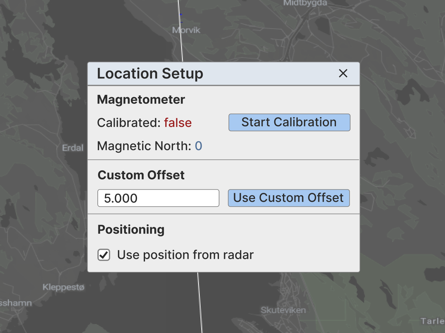
Task: Click the Use position from radar label
Action: [185, 255]
